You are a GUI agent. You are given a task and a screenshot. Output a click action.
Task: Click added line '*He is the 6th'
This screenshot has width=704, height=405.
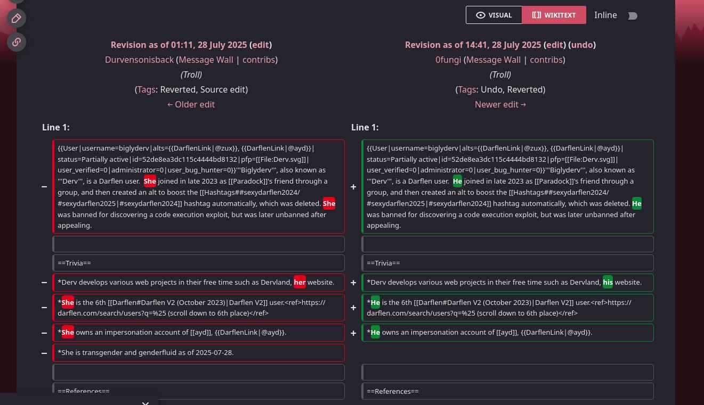pyautogui.click(x=508, y=308)
